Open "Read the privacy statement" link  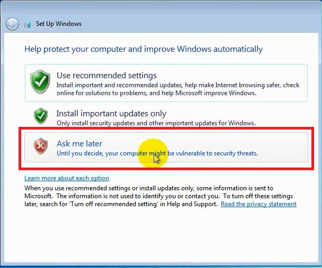coord(258,204)
